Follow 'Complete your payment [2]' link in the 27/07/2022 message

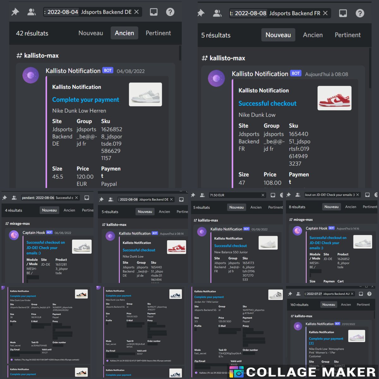point(326,341)
